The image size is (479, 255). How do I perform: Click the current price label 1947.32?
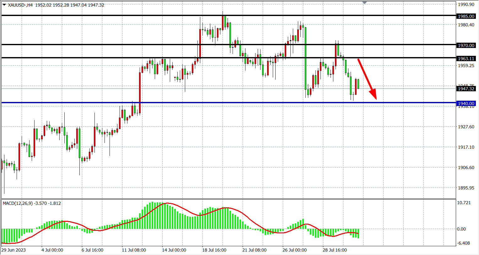(x=466, y=89)
